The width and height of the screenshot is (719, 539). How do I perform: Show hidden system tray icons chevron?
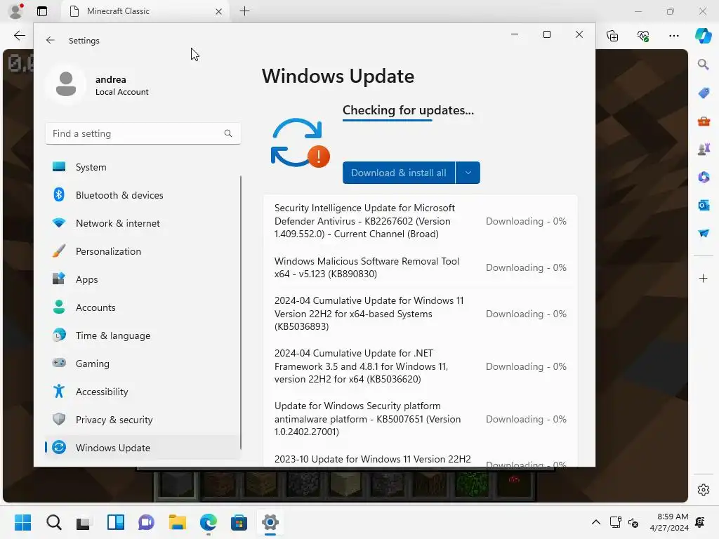(x=595, y=522)
